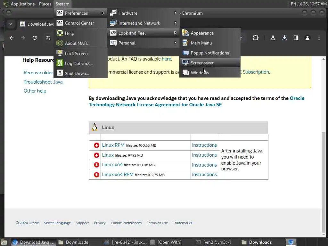Image resolution: width=328 pixels, height=246 pixels.
Task: Open Instructions for Linux x64 RPM
Action: [204, 175]
